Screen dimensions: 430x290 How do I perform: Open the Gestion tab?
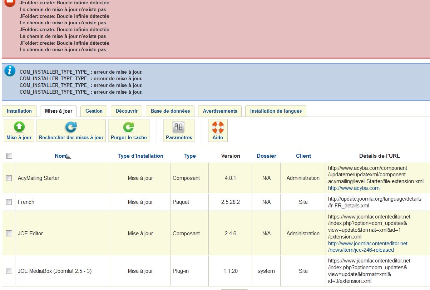(94, 111)
